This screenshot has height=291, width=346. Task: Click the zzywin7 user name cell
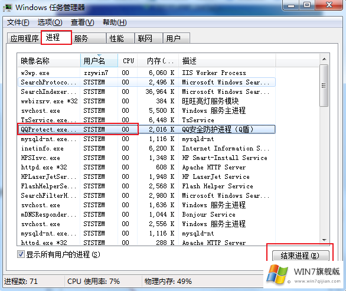[x=96, y=73]
